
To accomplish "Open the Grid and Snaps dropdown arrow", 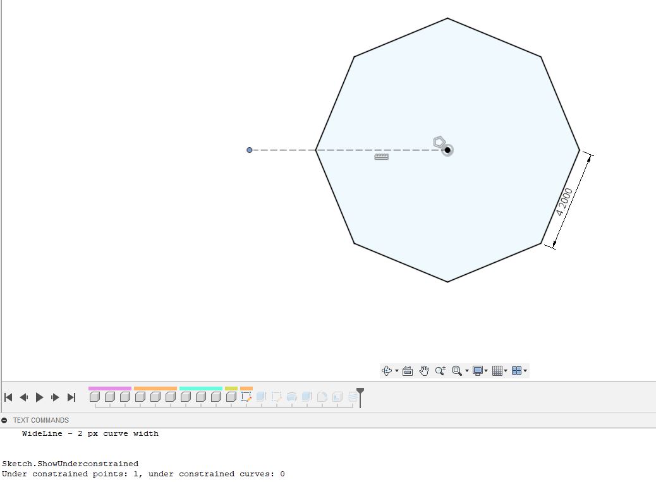I will pos(506,371).
